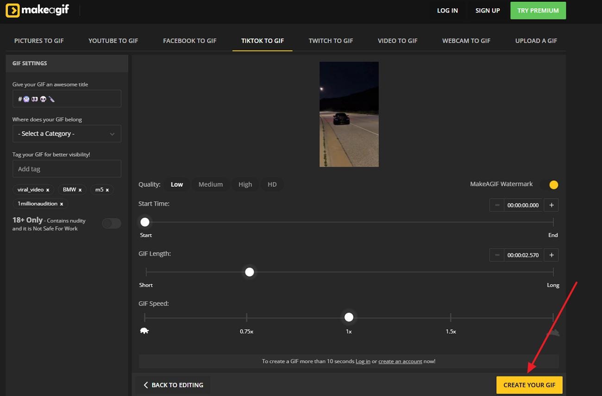The width and height of the screenshot is (602, 396).
Task: Select HD quality
Action: (272, 184)
